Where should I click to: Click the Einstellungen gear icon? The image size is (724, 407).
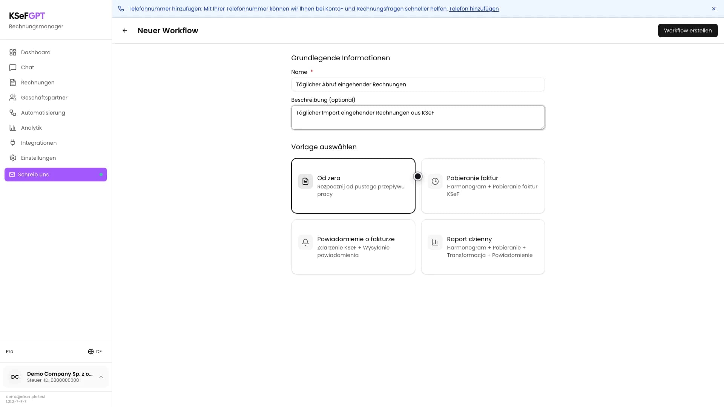(x=13, y=158)
